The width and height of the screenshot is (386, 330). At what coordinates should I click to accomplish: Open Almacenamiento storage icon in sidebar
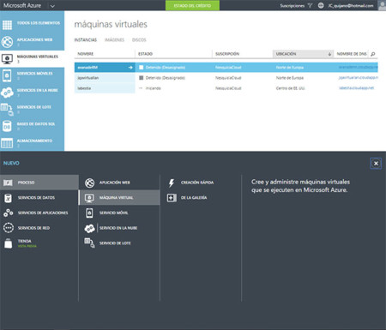point(7,143)
